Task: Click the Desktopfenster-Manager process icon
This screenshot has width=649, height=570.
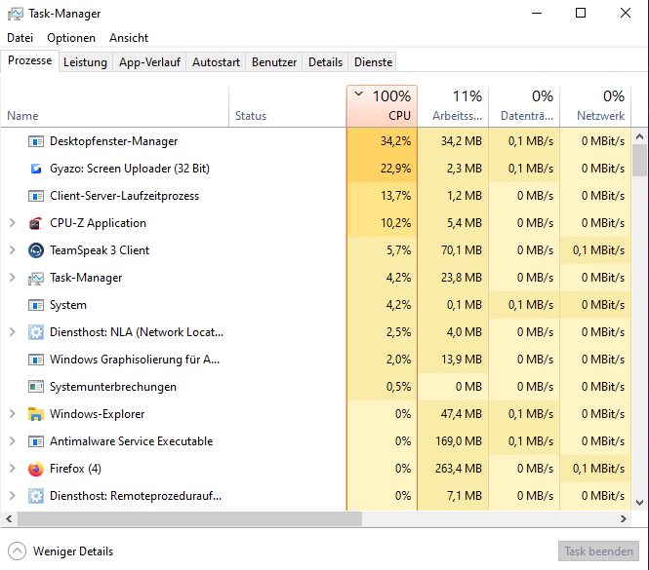Action: 36,141
